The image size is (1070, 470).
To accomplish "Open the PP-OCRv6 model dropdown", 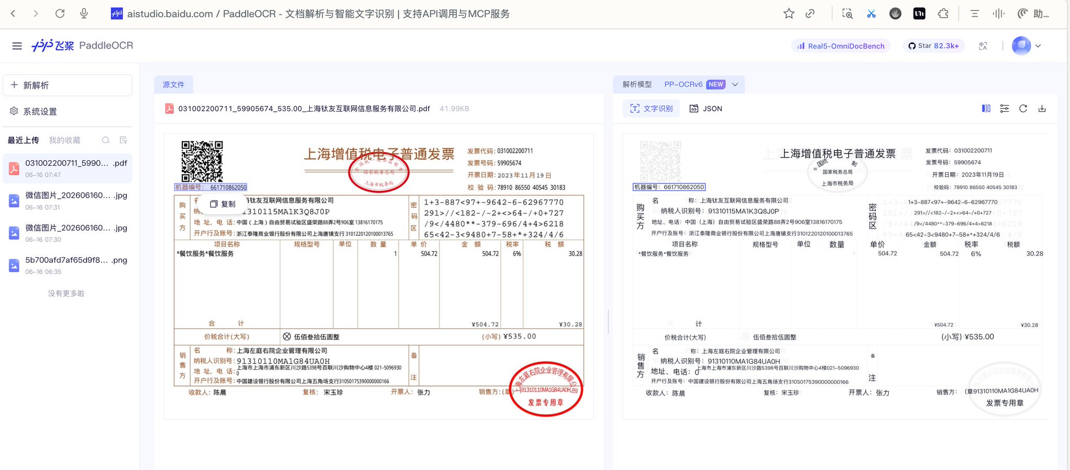I will tap(701, 85).
